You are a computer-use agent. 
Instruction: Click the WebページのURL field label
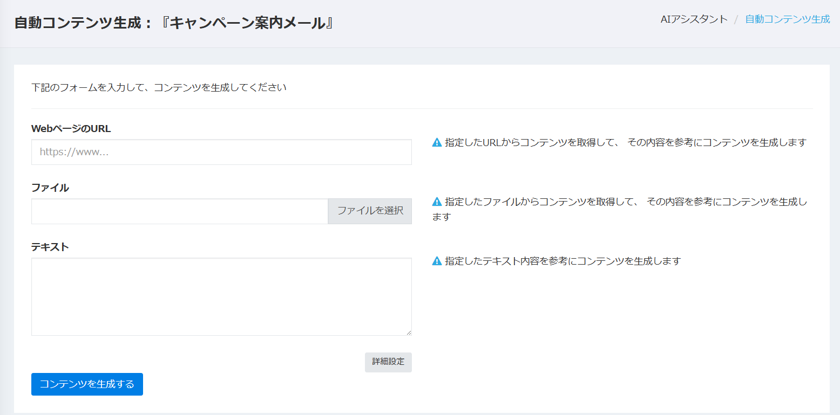click(x=71, y=128)
